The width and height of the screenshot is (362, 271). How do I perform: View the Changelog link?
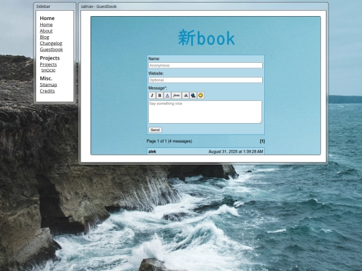point(51,43)
